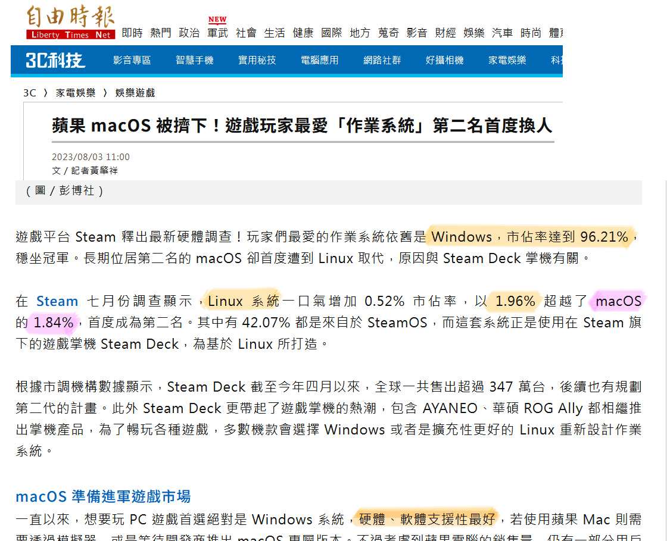Open the 健康 category
The height and width of the screenshot is (541, 670).
[303, 33]
